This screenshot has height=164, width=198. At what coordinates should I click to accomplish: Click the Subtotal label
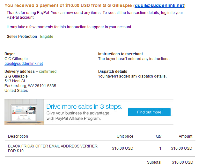click(154, 162)
